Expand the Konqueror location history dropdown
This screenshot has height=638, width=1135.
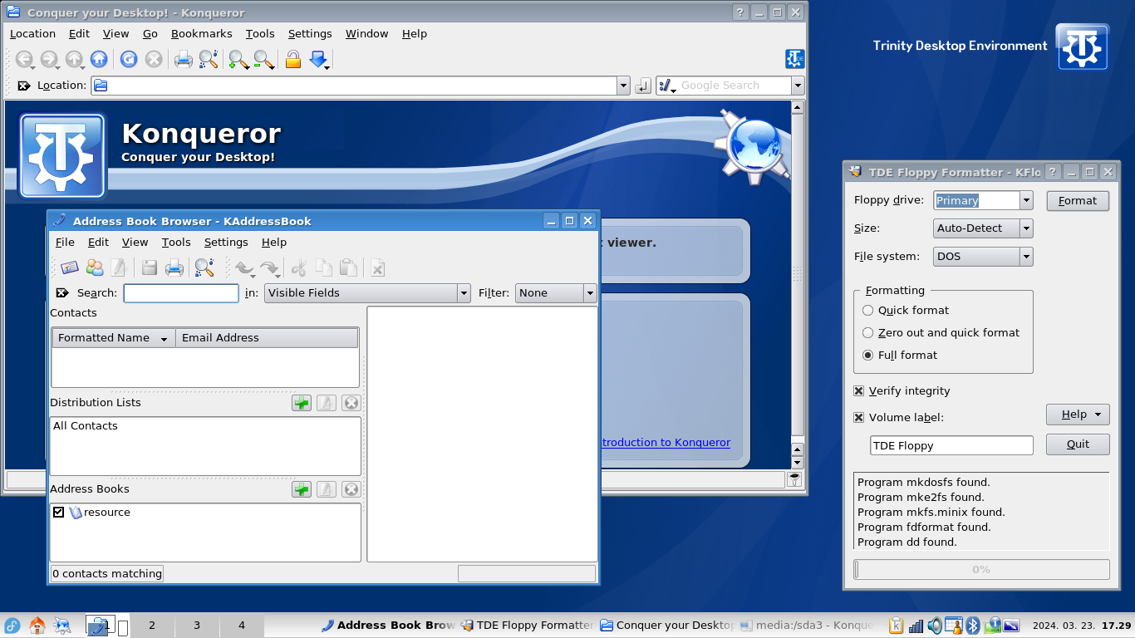tap(623, 86)
